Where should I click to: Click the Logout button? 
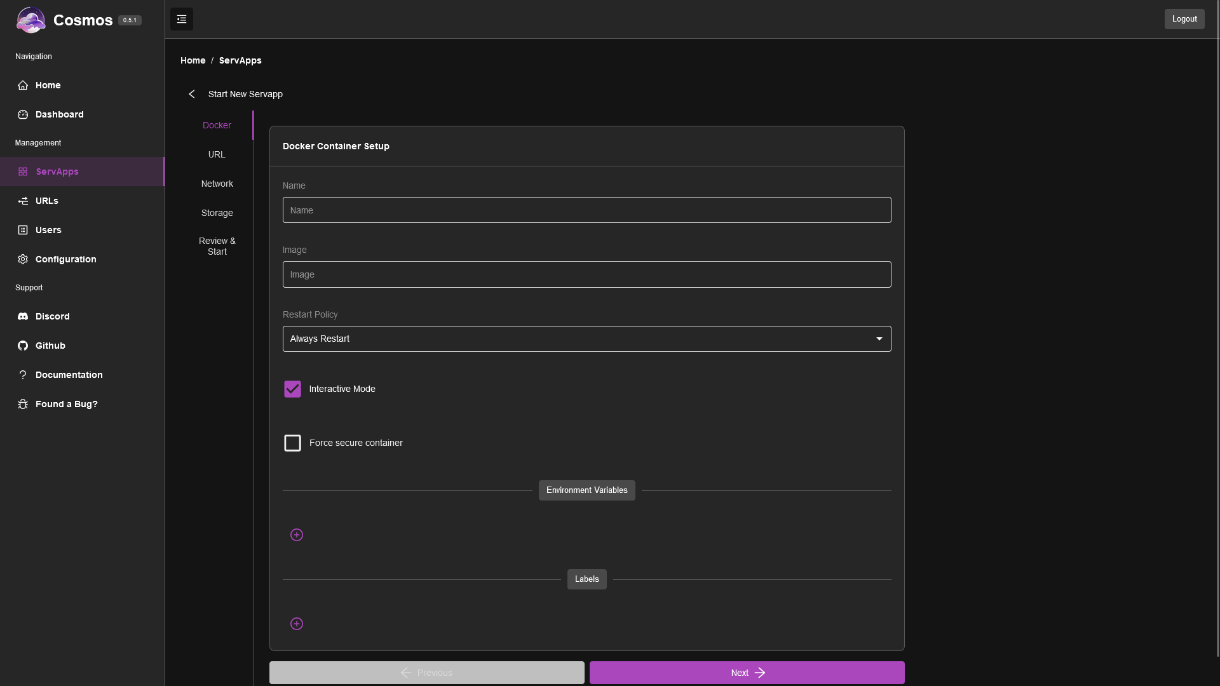point(1184,19)
